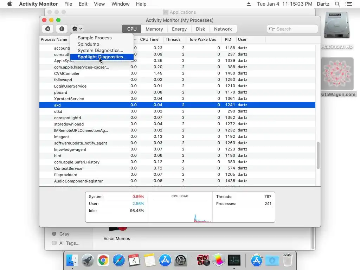360x270 pixels.
Task: Open the gear action menu
Action: pyautogui.click(x=77, y=29)
